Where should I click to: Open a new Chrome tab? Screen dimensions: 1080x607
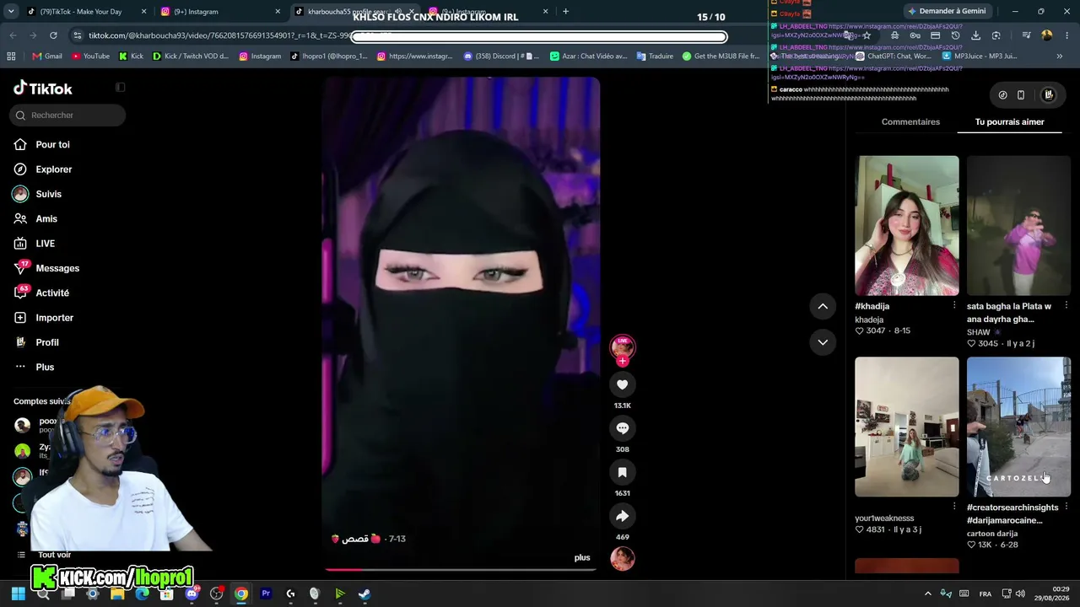(565, 12)
